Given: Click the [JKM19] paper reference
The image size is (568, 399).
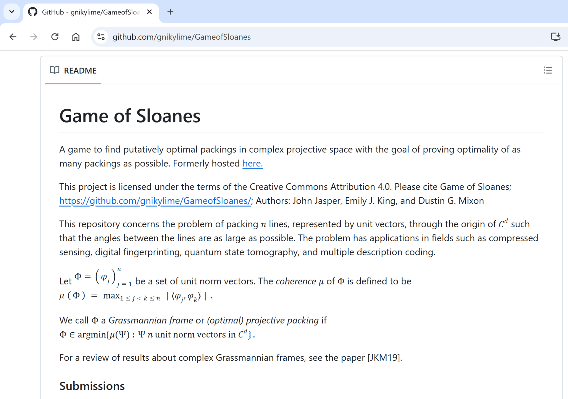Looking at the screenshot, I should [384, 358].
